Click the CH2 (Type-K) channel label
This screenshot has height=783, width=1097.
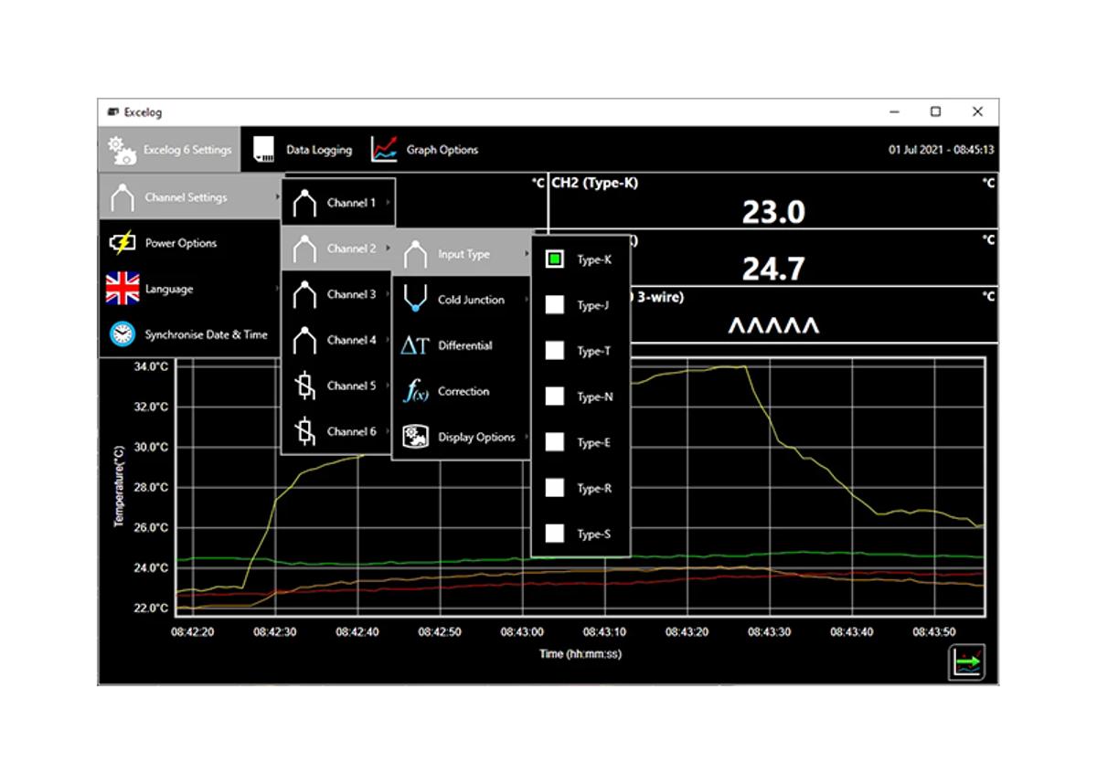coord(595,183)
